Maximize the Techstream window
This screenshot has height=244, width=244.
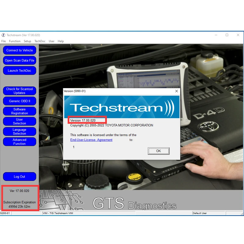pos(227,35)
